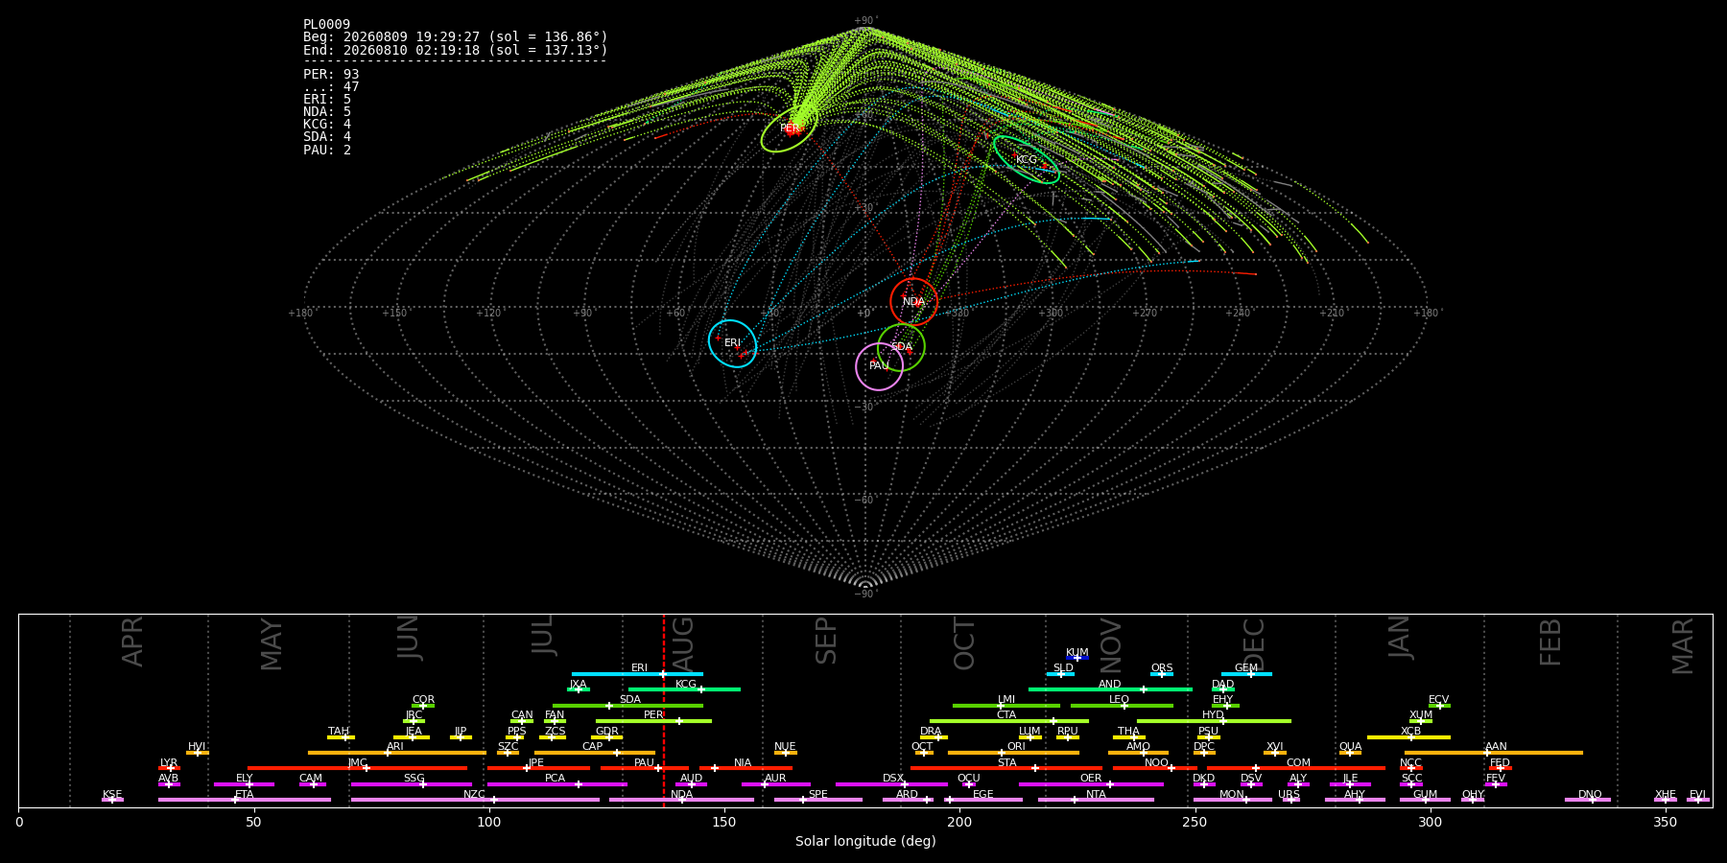
Task: Select the cyan ERI bar in timeline
Action: tap(637, 674)
